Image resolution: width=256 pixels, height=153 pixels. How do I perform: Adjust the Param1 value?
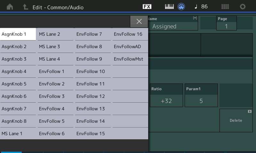click(201, 101)
